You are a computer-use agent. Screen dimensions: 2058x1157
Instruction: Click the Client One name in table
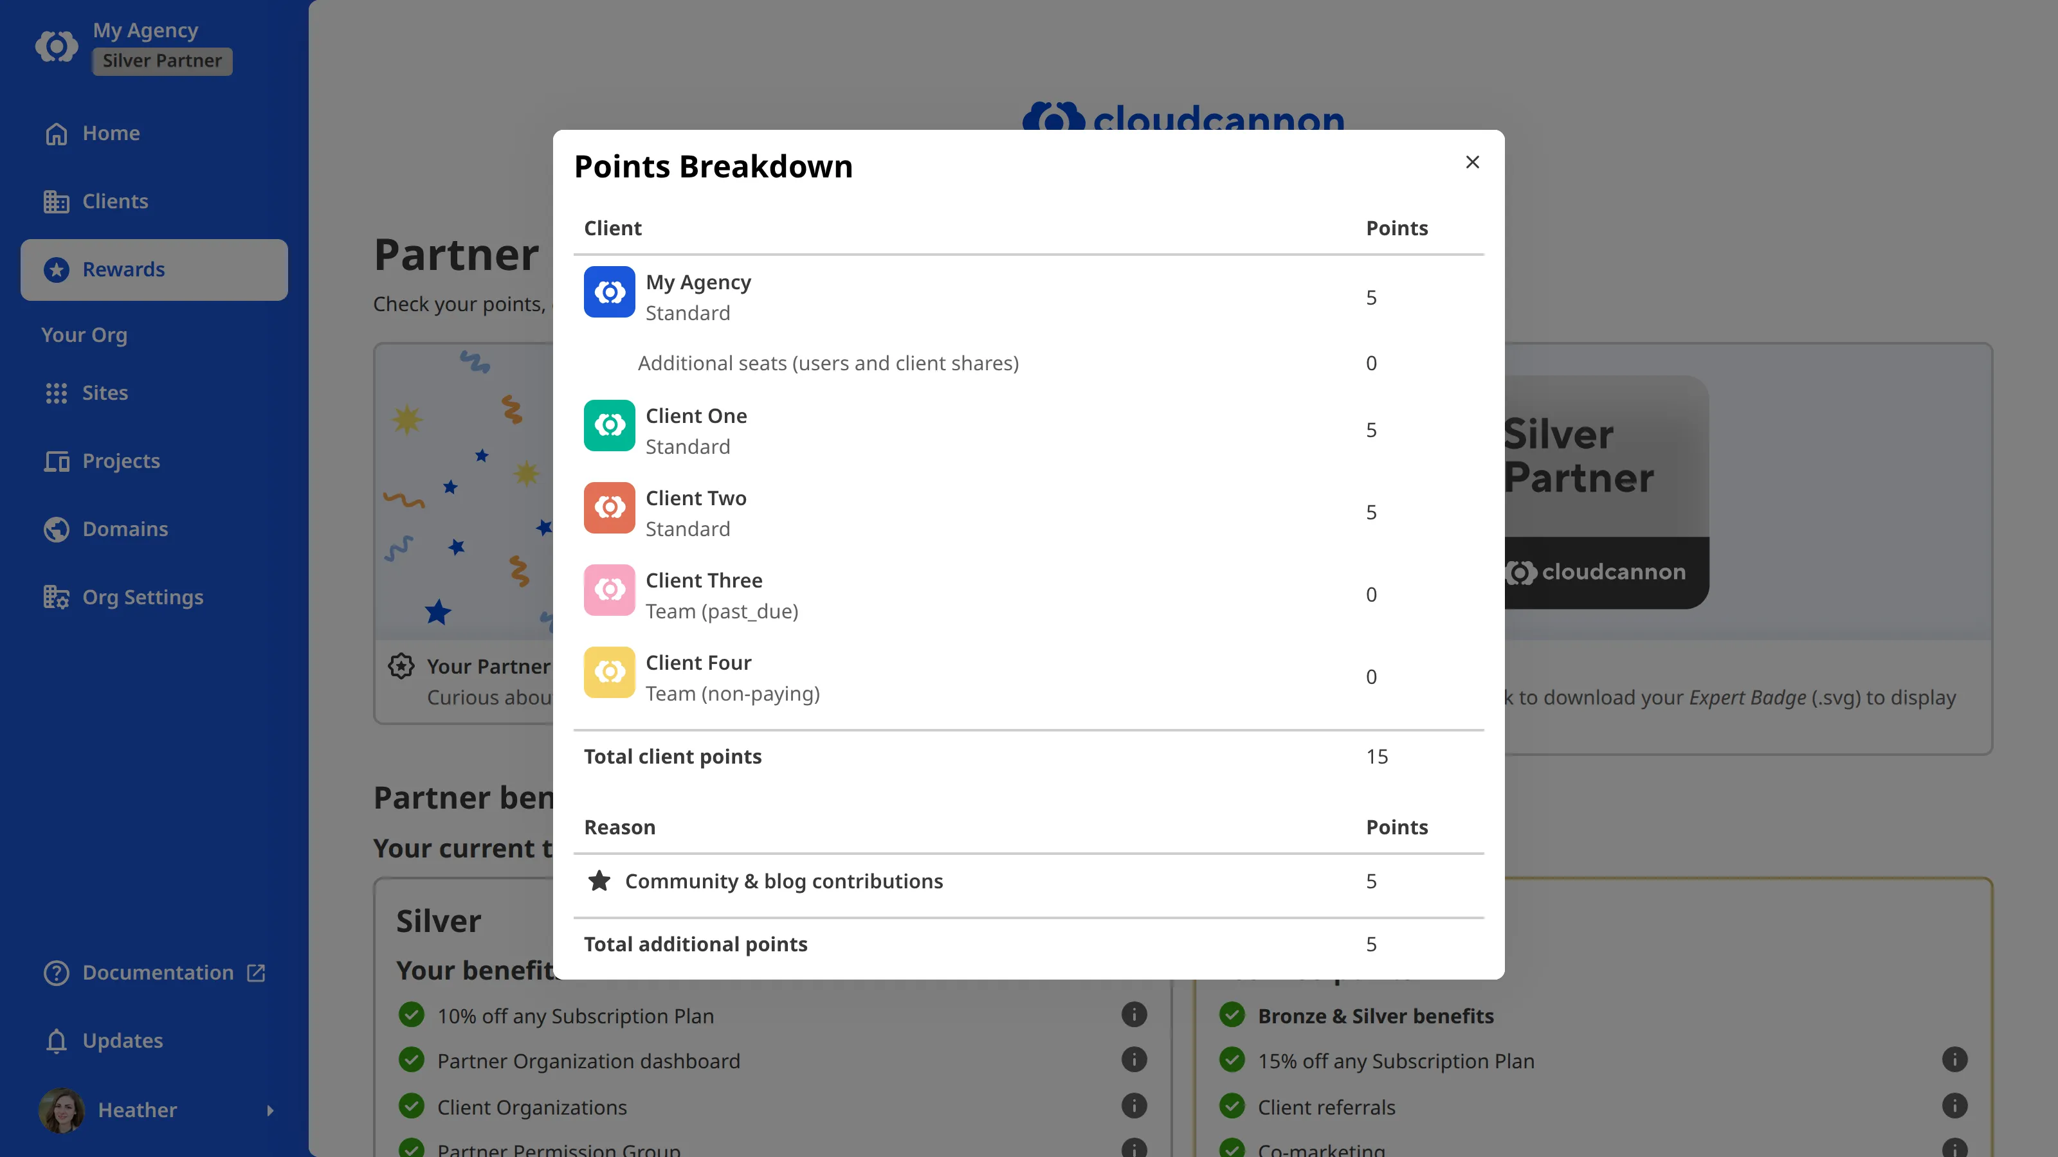point(696,416)
